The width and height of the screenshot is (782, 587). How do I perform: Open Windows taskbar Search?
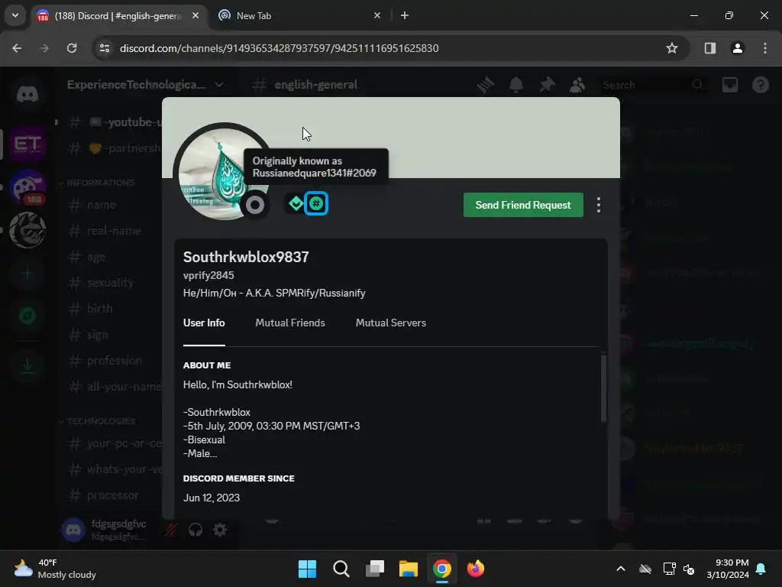[341, 569]
